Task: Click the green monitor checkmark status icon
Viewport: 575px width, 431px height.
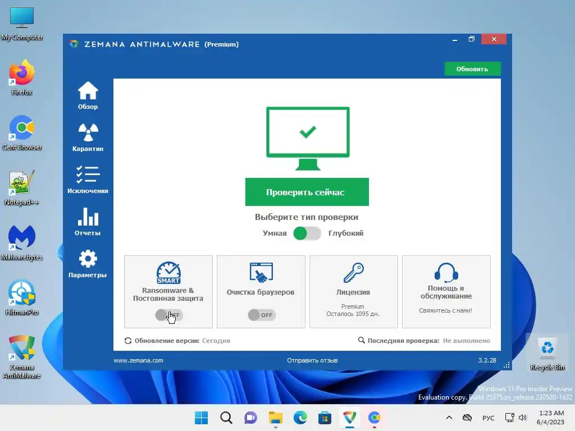Action: 308,138
